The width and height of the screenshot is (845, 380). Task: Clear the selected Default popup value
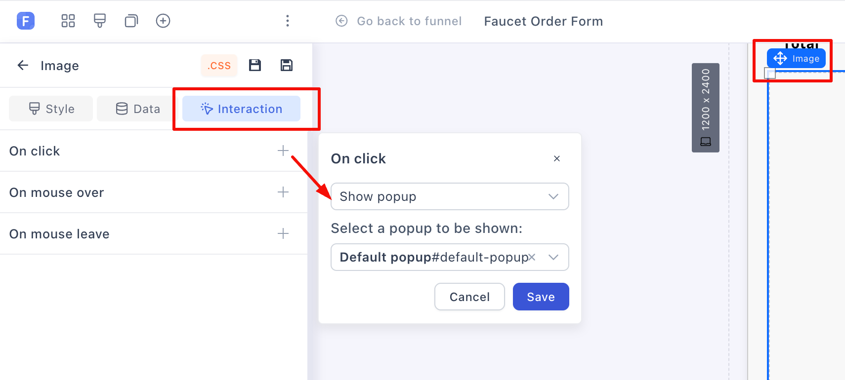[532, 257]
